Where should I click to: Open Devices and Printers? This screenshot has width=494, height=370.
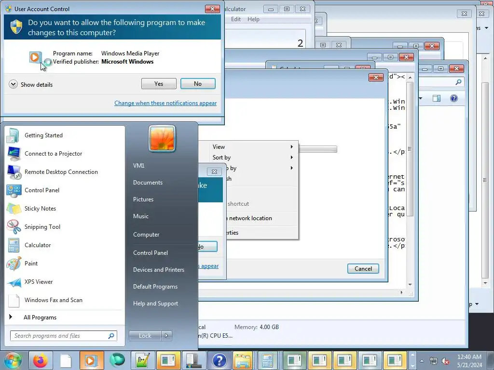(x=158, y=270)
